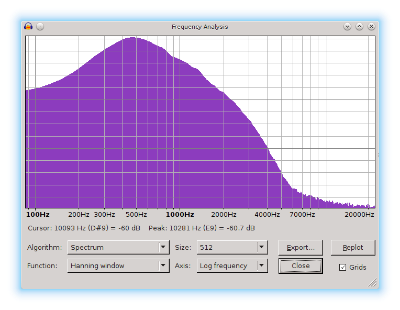Click the Peak 10281 Hz readout text

[x=202, y=228]
